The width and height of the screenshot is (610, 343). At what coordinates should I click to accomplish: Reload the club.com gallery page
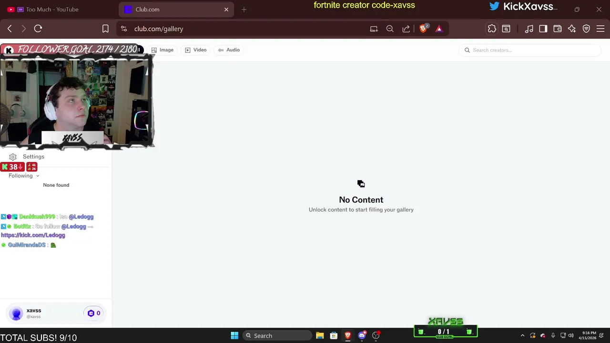(38, 29)
